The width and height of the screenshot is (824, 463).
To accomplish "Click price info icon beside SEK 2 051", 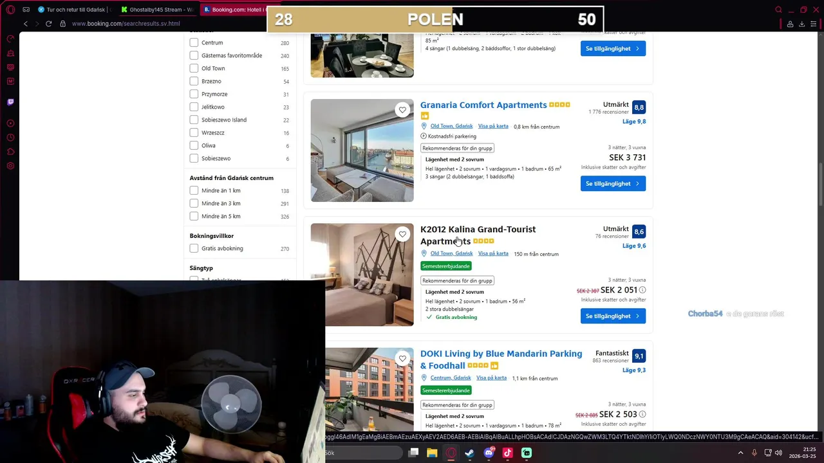I will point(642,290).
